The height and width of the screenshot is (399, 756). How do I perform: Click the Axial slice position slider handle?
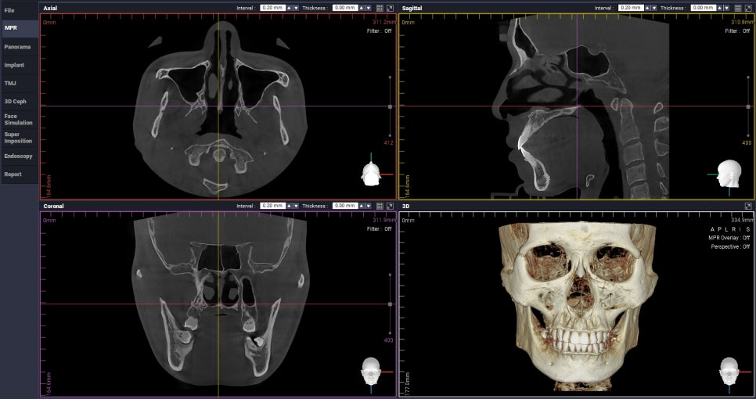point(390,106)
